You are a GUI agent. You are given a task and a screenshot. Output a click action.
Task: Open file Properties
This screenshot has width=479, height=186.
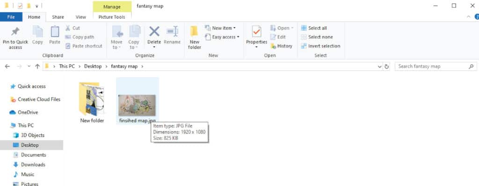tap(257, 35)
